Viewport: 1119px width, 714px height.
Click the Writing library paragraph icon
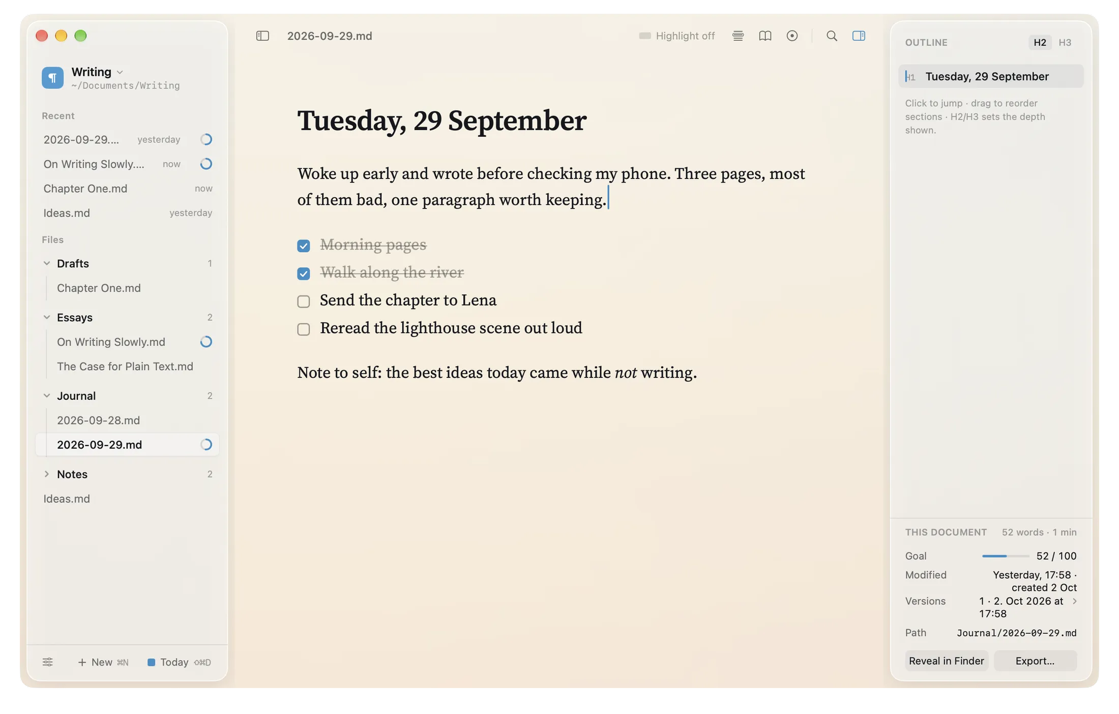(52, 78)
